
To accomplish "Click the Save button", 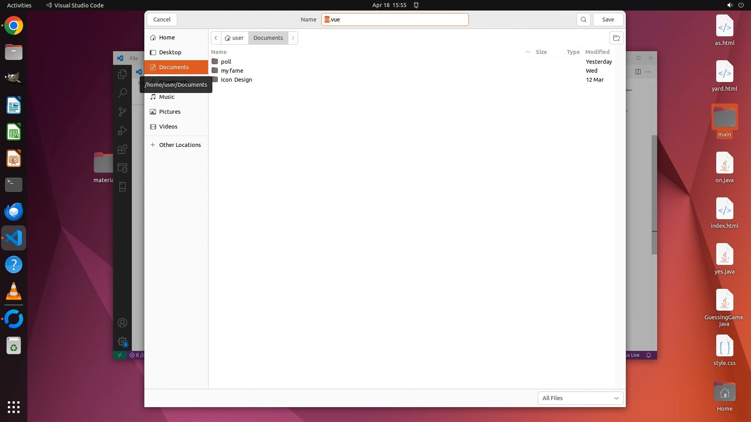I will (x=608, y=20).
